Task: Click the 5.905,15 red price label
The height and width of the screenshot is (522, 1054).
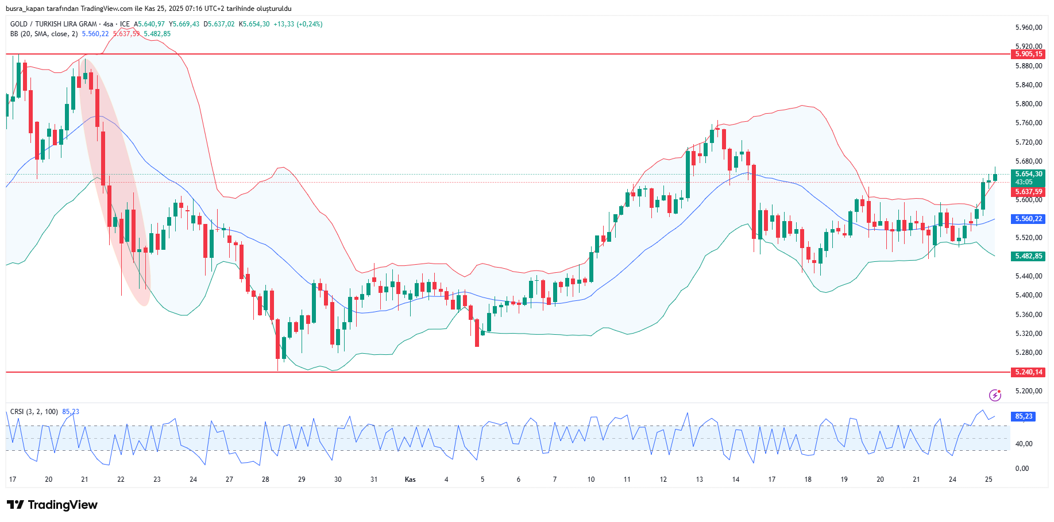Action: tap(1028, 54)
